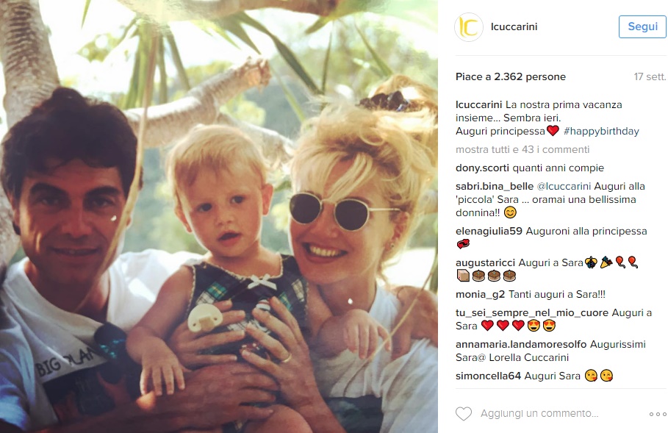Open the lcuccarini username in the header

tap(514, 26)
